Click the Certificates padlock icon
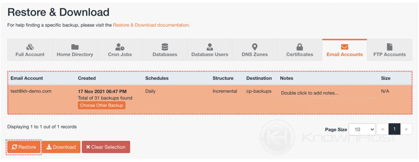Image resolution: width=419 pixels, height=162 pixels. [x=300, y=47]
